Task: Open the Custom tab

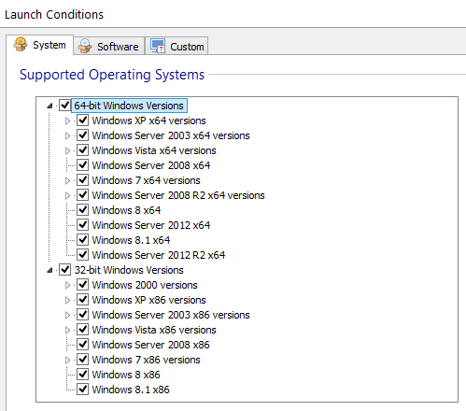Action: 177,46
